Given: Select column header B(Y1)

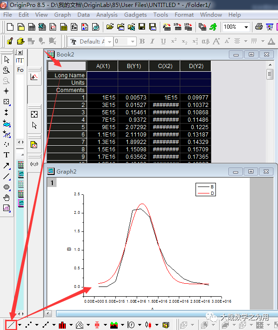Looking at the screenshot, I should 133,66.
